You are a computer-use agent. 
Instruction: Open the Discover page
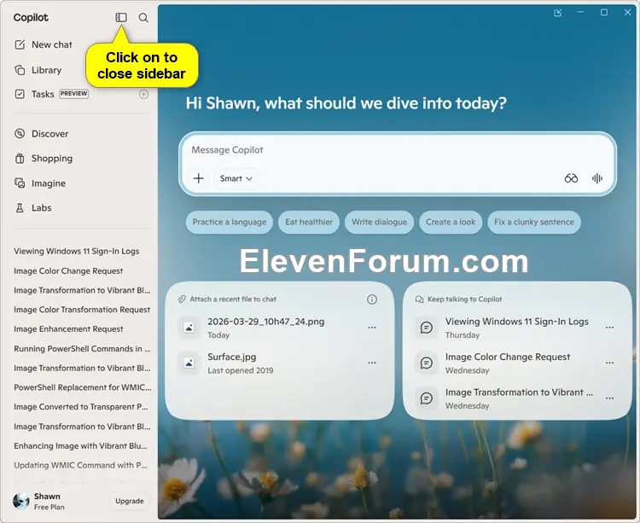pos(42,134)
